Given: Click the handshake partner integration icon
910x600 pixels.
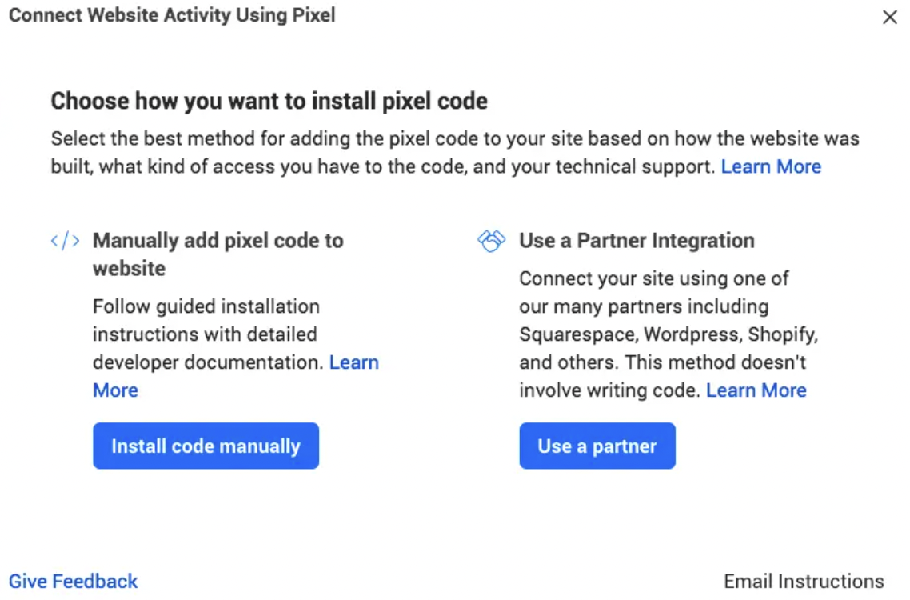Looking at the screenshot, I should click(491, 241).
